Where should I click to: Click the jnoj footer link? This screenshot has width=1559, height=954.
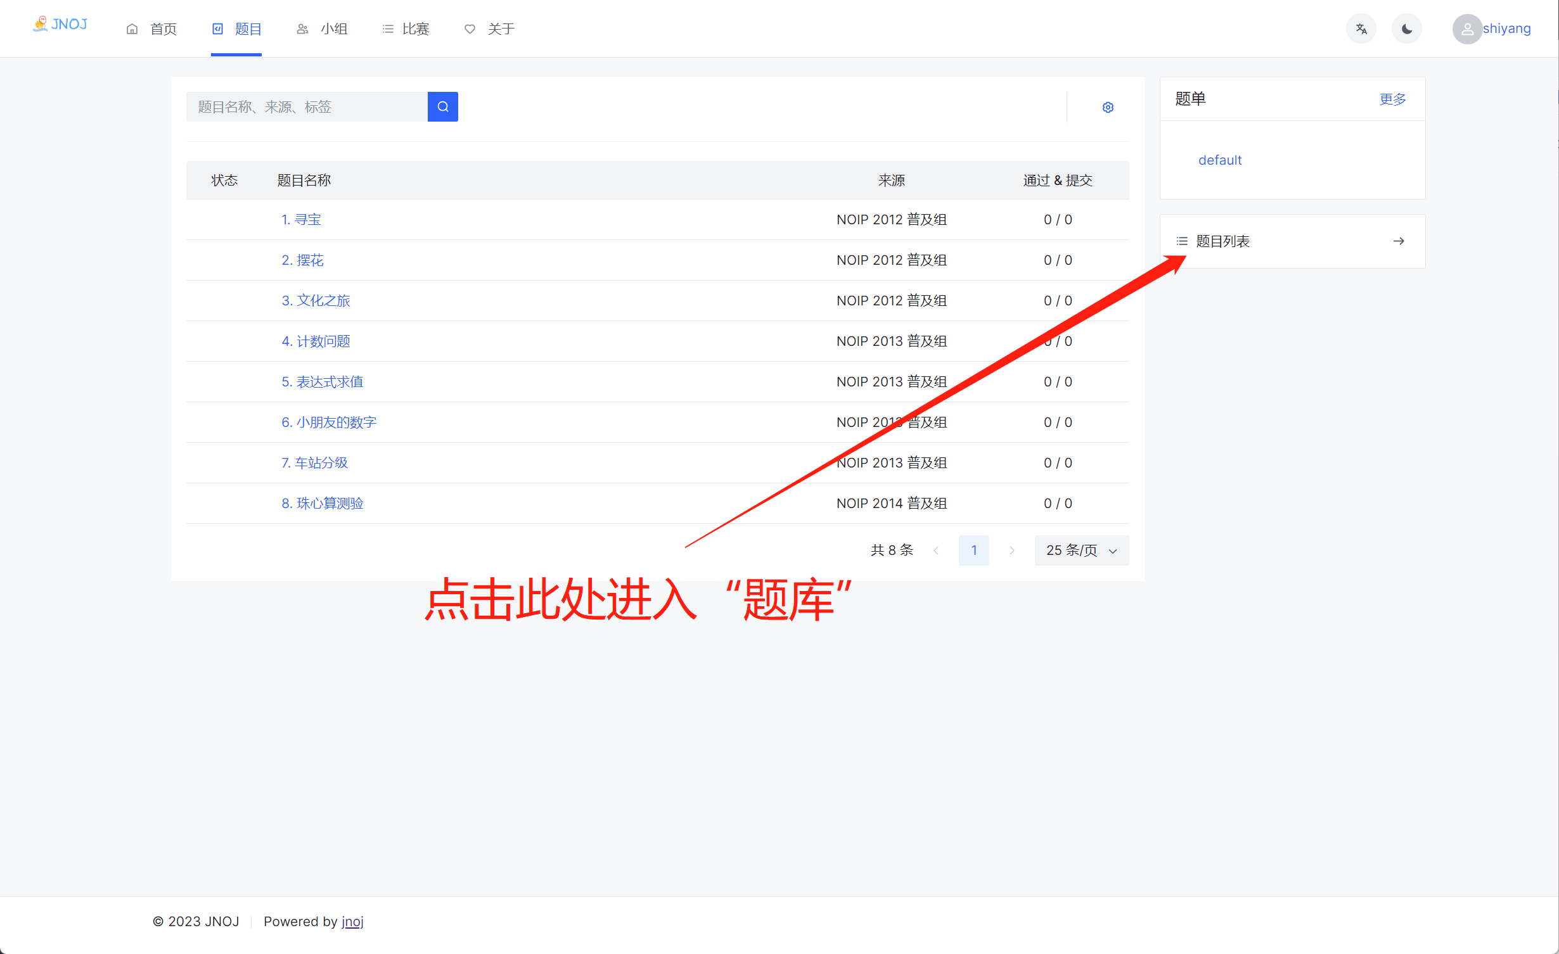[352, 922]
